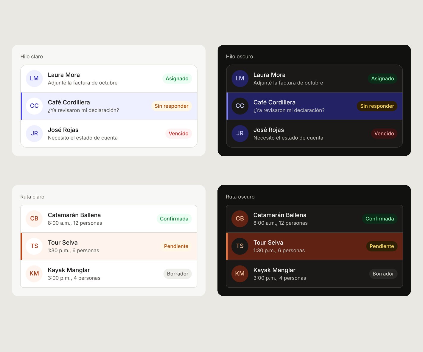Click JR avatar in Hilo claro
The height and width of the screenshot is (352, 423).
pyautogui.click(x=34, y=133)
